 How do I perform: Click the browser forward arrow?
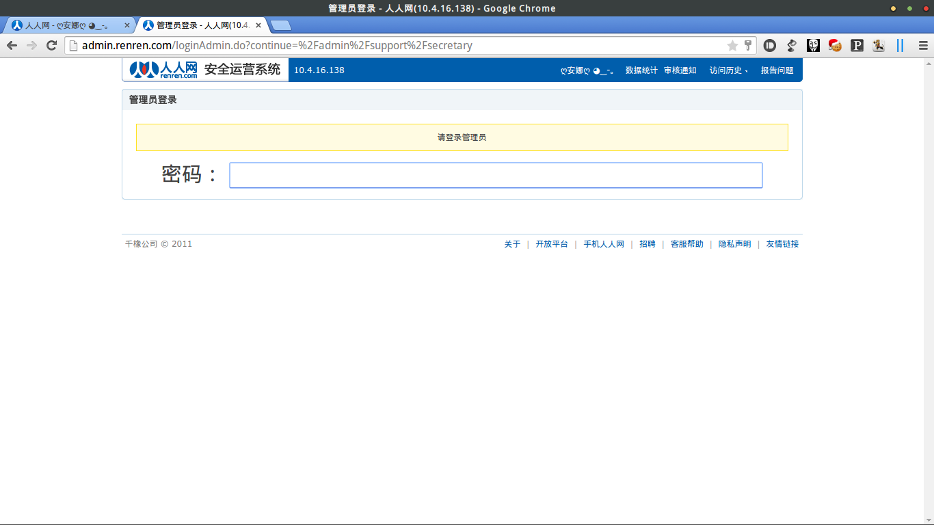click(x=31, y=46)
